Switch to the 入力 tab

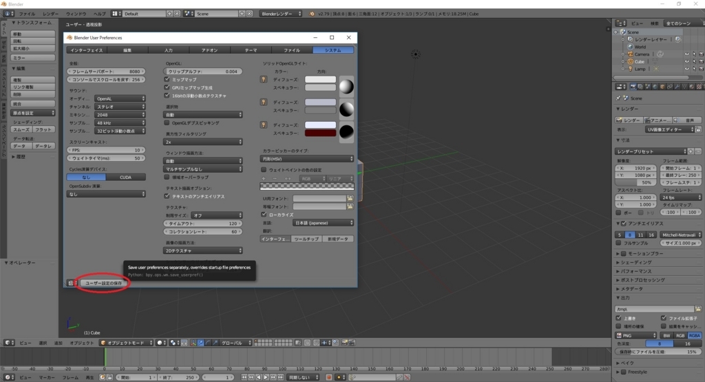tap(169, 50)
